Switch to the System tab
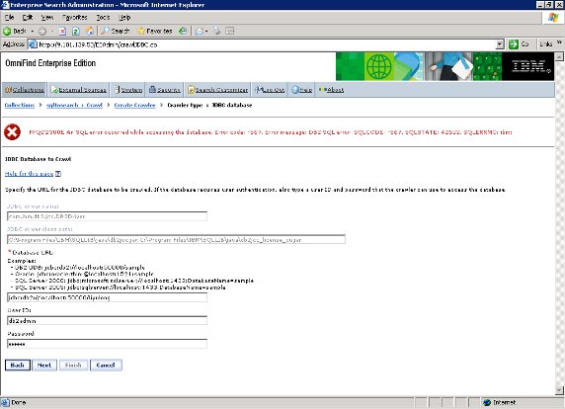565x409 pixels. click(x=127, y=90)
